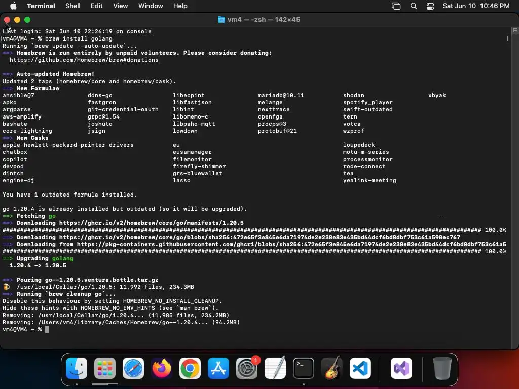Open Control Center icon
519x389 pixels.
click(x=430, y=6)
